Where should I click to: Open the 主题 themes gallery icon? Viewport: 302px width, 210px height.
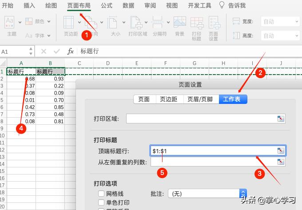click(x=9, y=22)
